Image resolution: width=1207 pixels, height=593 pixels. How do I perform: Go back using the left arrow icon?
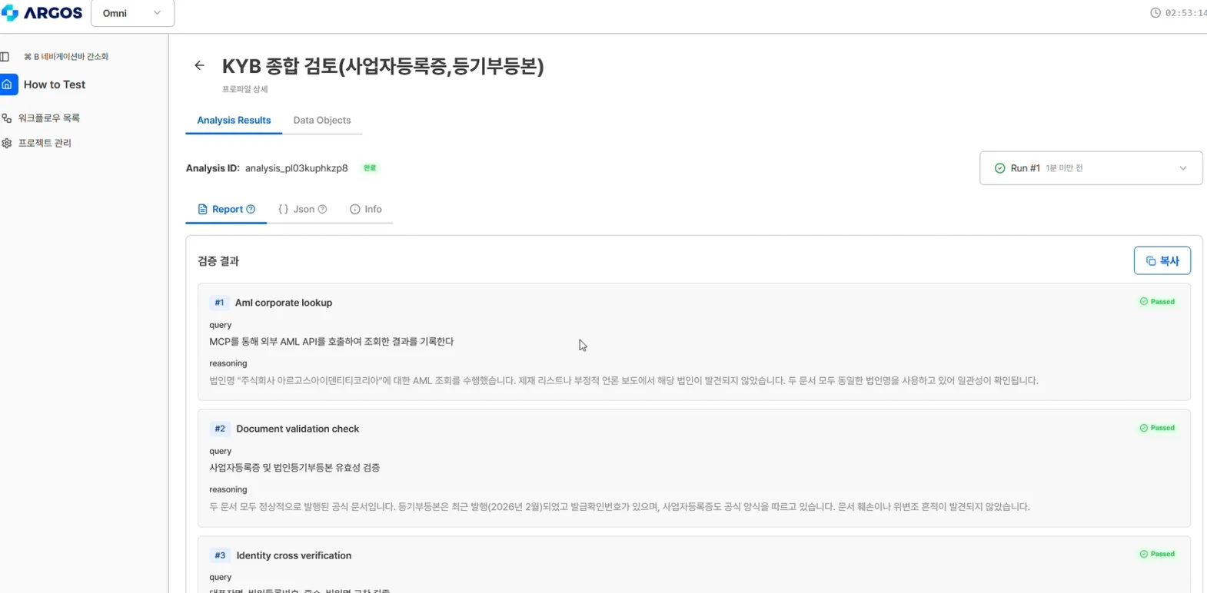pyautogui.click(x=199, y=66)
